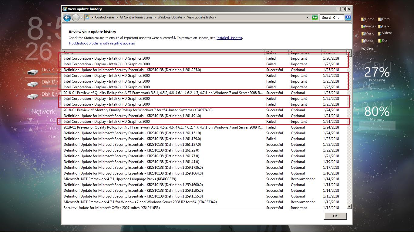Select Definition 1.261.191.0 update row

point(204,116)
